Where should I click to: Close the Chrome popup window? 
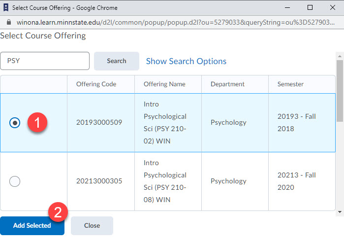click(x=333, y=8)
